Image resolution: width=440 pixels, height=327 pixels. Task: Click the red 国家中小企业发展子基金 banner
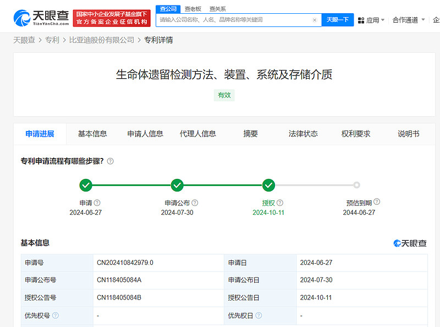[112, 18]
